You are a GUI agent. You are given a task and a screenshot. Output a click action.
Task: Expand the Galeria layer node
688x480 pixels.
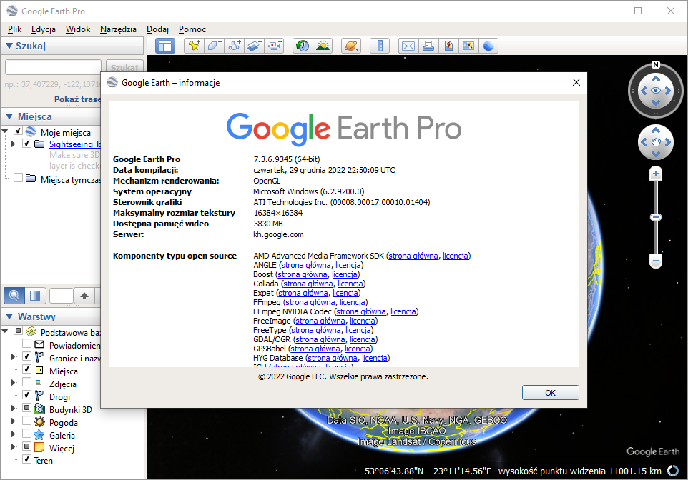point(13,434)
